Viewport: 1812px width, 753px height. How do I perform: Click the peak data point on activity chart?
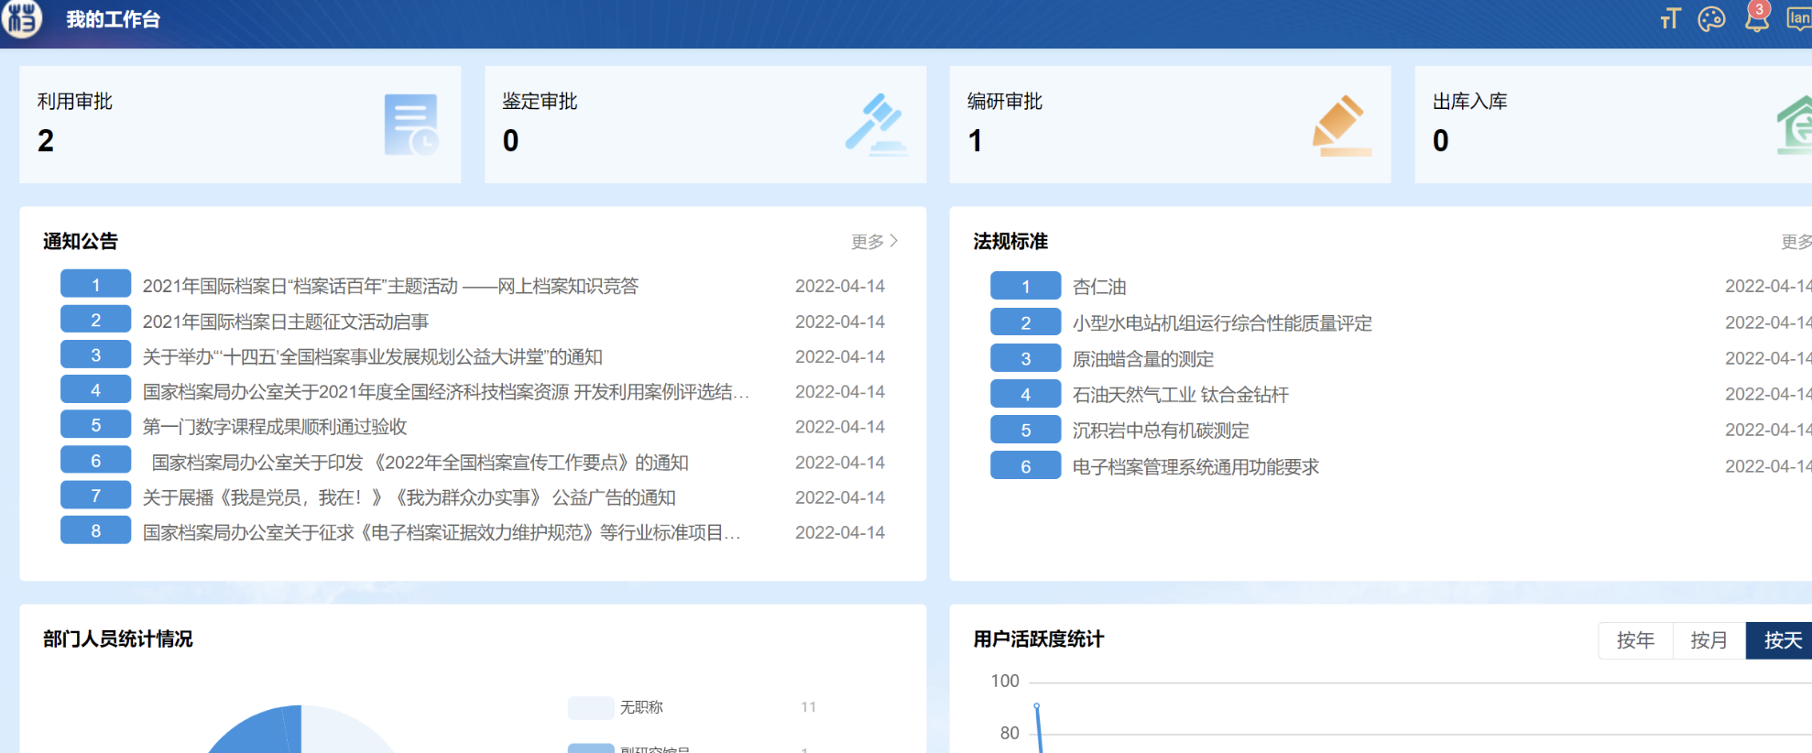click(1036, 705)
